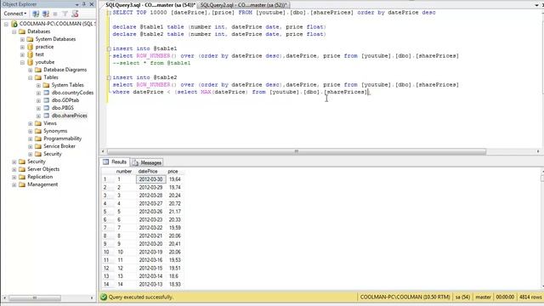Image resolution: width=544 pixels, height=306 pixels.
Task: Click the dbo.countryCodes table icon
Action: click(46, 93)
